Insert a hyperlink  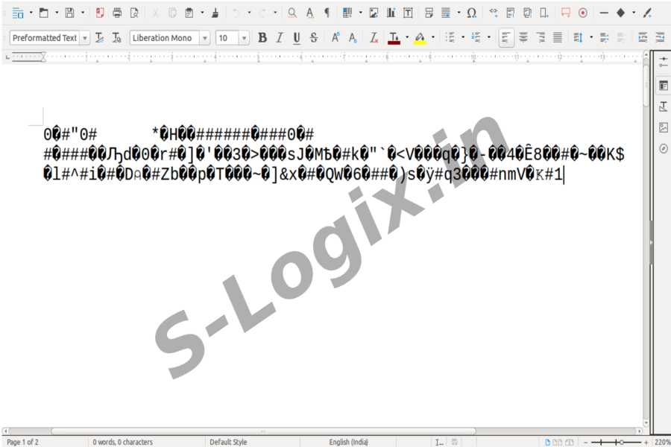[494, 13]
